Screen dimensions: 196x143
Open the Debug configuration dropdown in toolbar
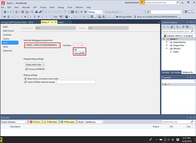tap(96, 12)
